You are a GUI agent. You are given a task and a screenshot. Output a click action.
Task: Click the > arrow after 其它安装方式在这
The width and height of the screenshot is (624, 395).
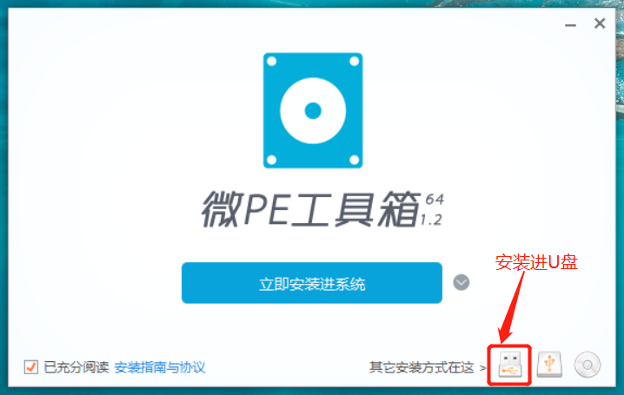(482, 368)
